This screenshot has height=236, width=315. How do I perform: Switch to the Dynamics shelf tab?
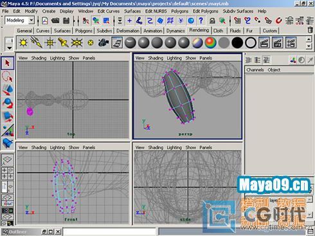(175, 31)
